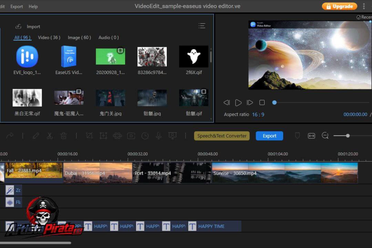372x248 pixels.
Task: Click the Import arrow icon
Action: [x=18, y=27]
